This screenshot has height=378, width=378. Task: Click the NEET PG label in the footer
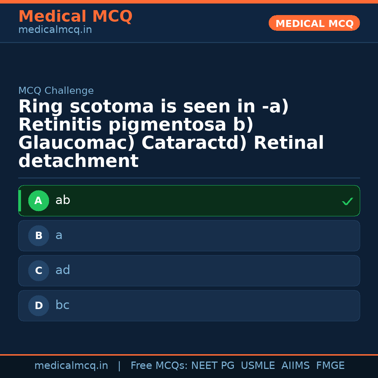tap(212, 365)
